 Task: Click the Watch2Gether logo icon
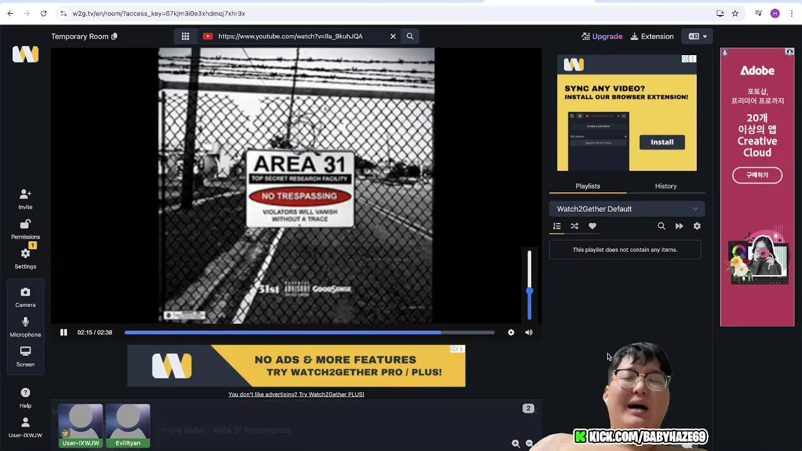(x=25, y=54)
